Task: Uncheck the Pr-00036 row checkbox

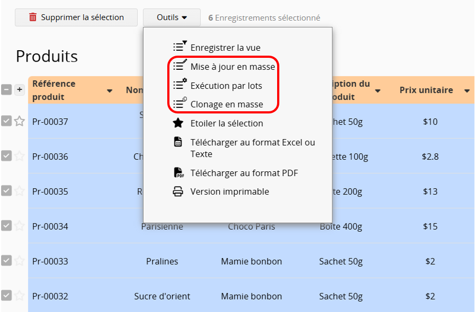Action: click(x=6, y=156)
